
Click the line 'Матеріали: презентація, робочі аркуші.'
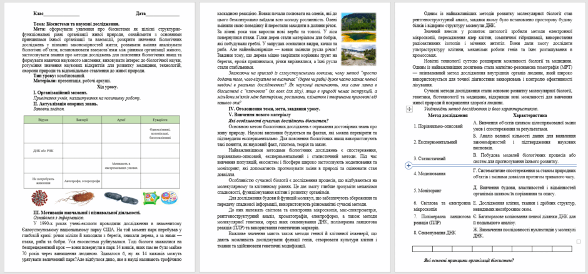(72, 81)
